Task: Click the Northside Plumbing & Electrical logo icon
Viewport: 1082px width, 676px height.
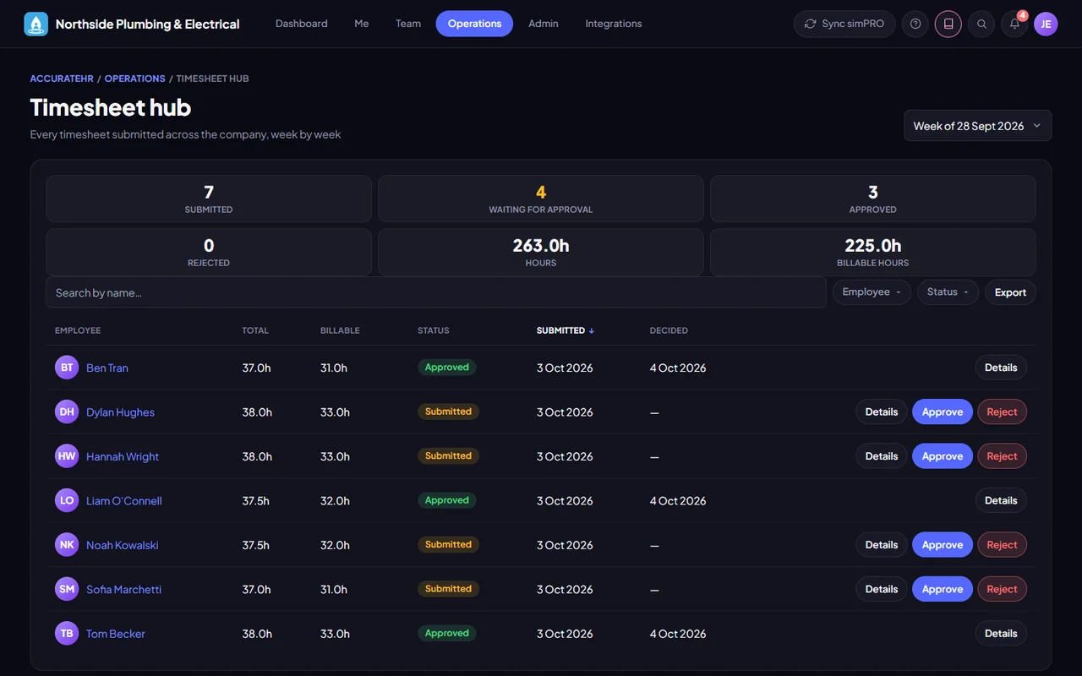Action: pyautogui.click(x=36, y=24)
